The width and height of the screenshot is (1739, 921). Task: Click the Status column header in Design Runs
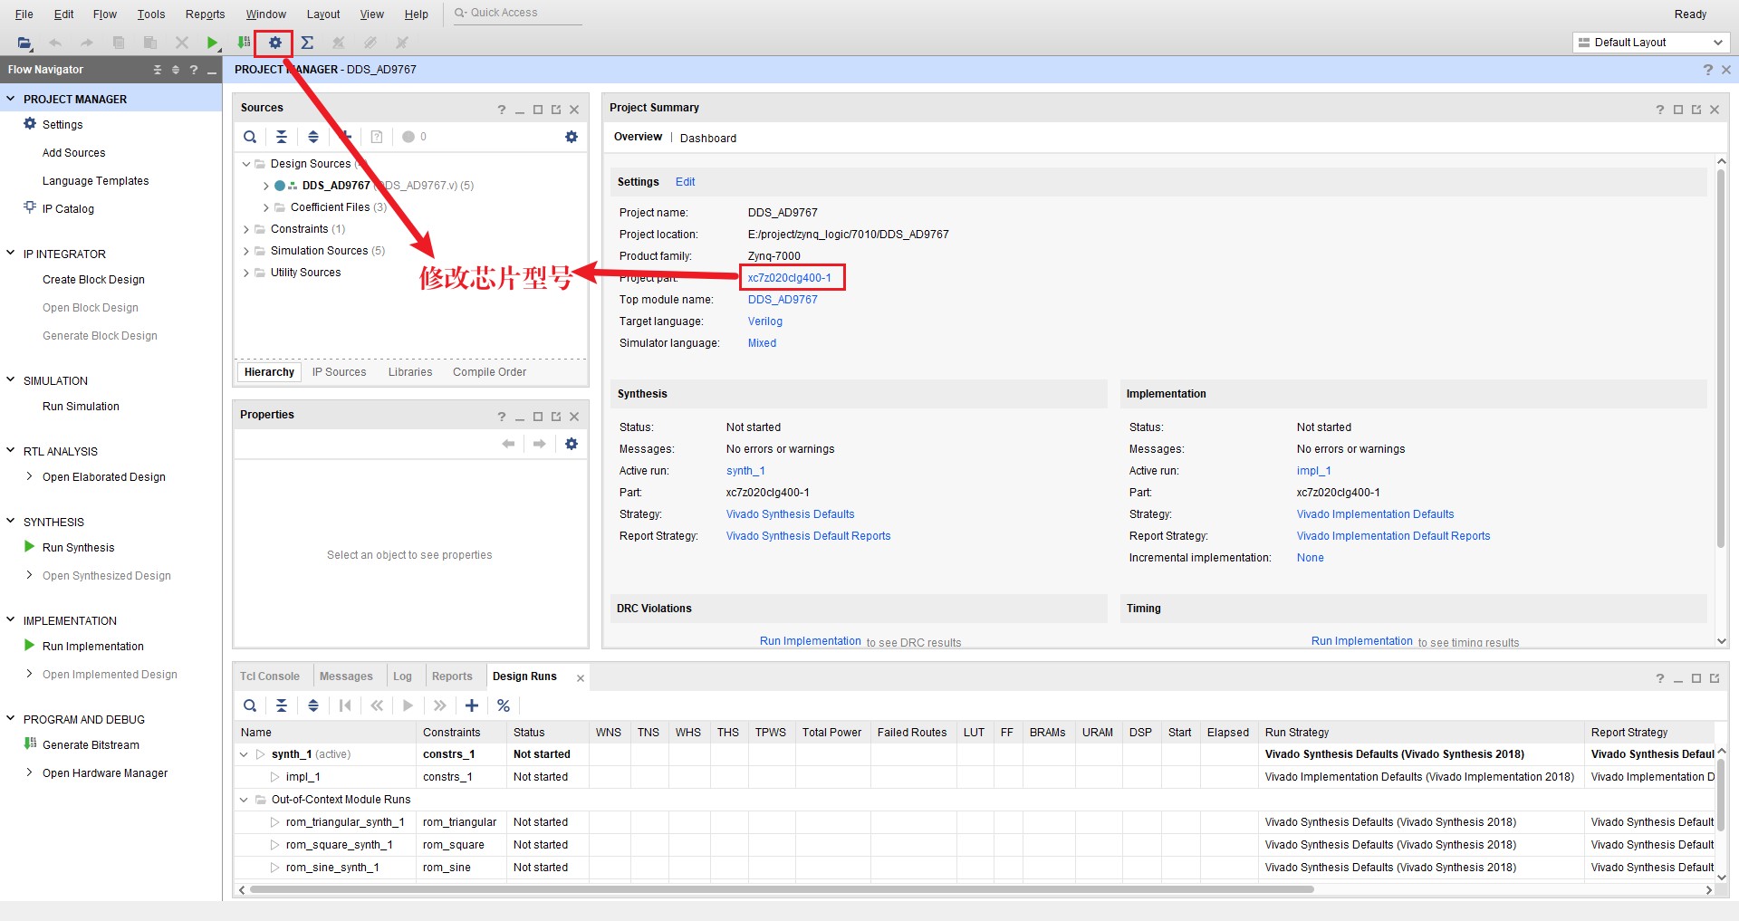(x=546, y=733)
